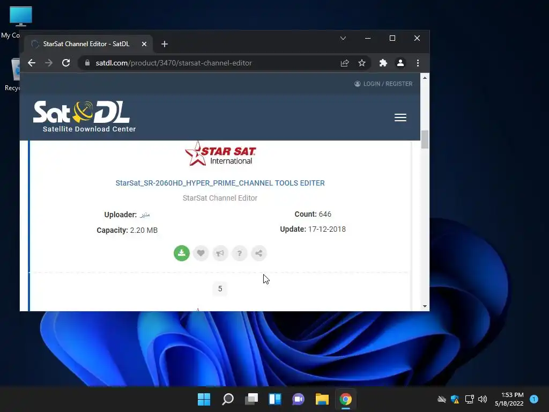Click the Star Sat International logo
Image resolution: width=549 pixels, height=412 pixels.
220,154
